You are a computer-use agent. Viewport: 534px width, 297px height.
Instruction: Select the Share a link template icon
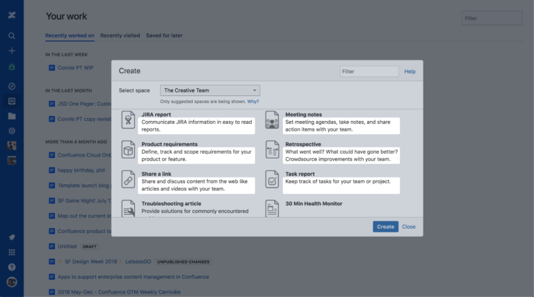click(x=129, y=179)
